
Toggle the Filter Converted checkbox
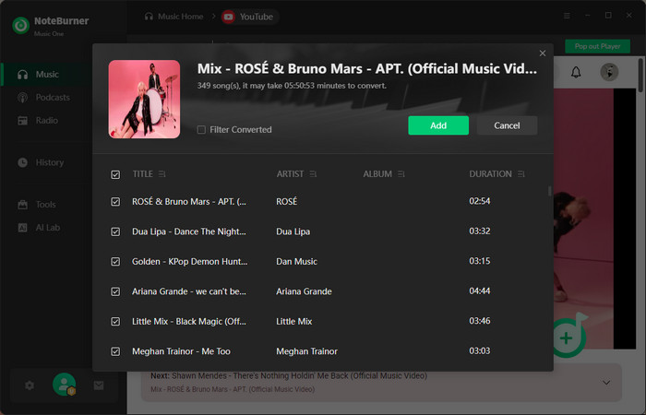pos(201,130)
